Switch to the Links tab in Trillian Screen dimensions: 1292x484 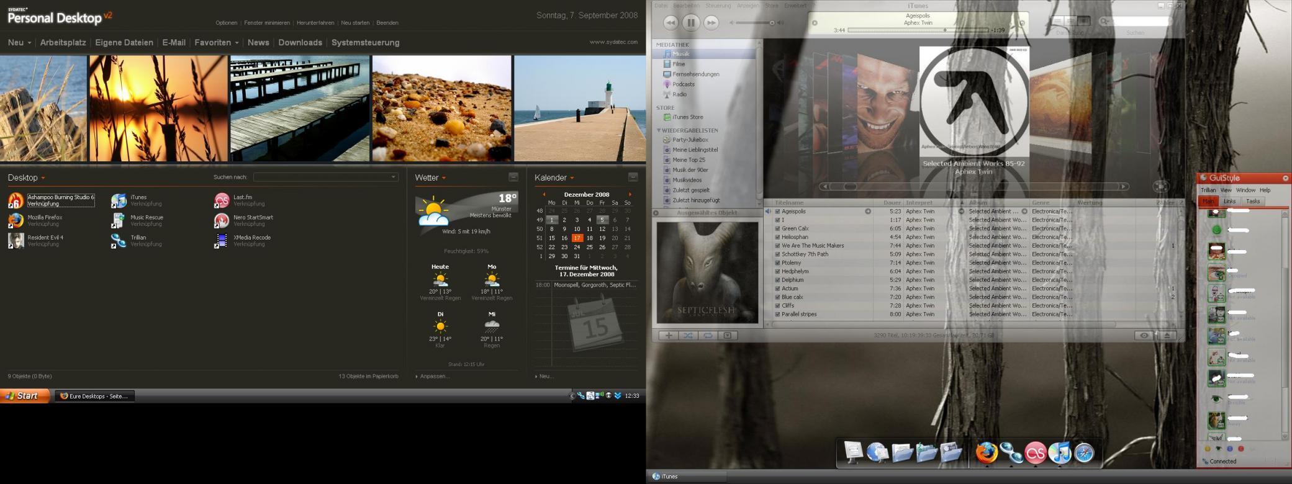(x=1229, y=201)
